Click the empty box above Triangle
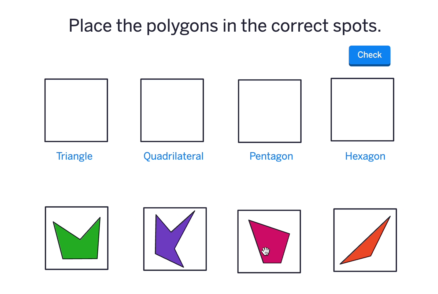Viewport: 438px width, 294px height. 76,110
